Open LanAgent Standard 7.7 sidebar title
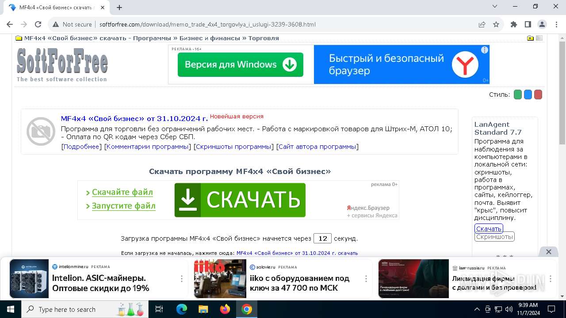 [x=498, y=128]
